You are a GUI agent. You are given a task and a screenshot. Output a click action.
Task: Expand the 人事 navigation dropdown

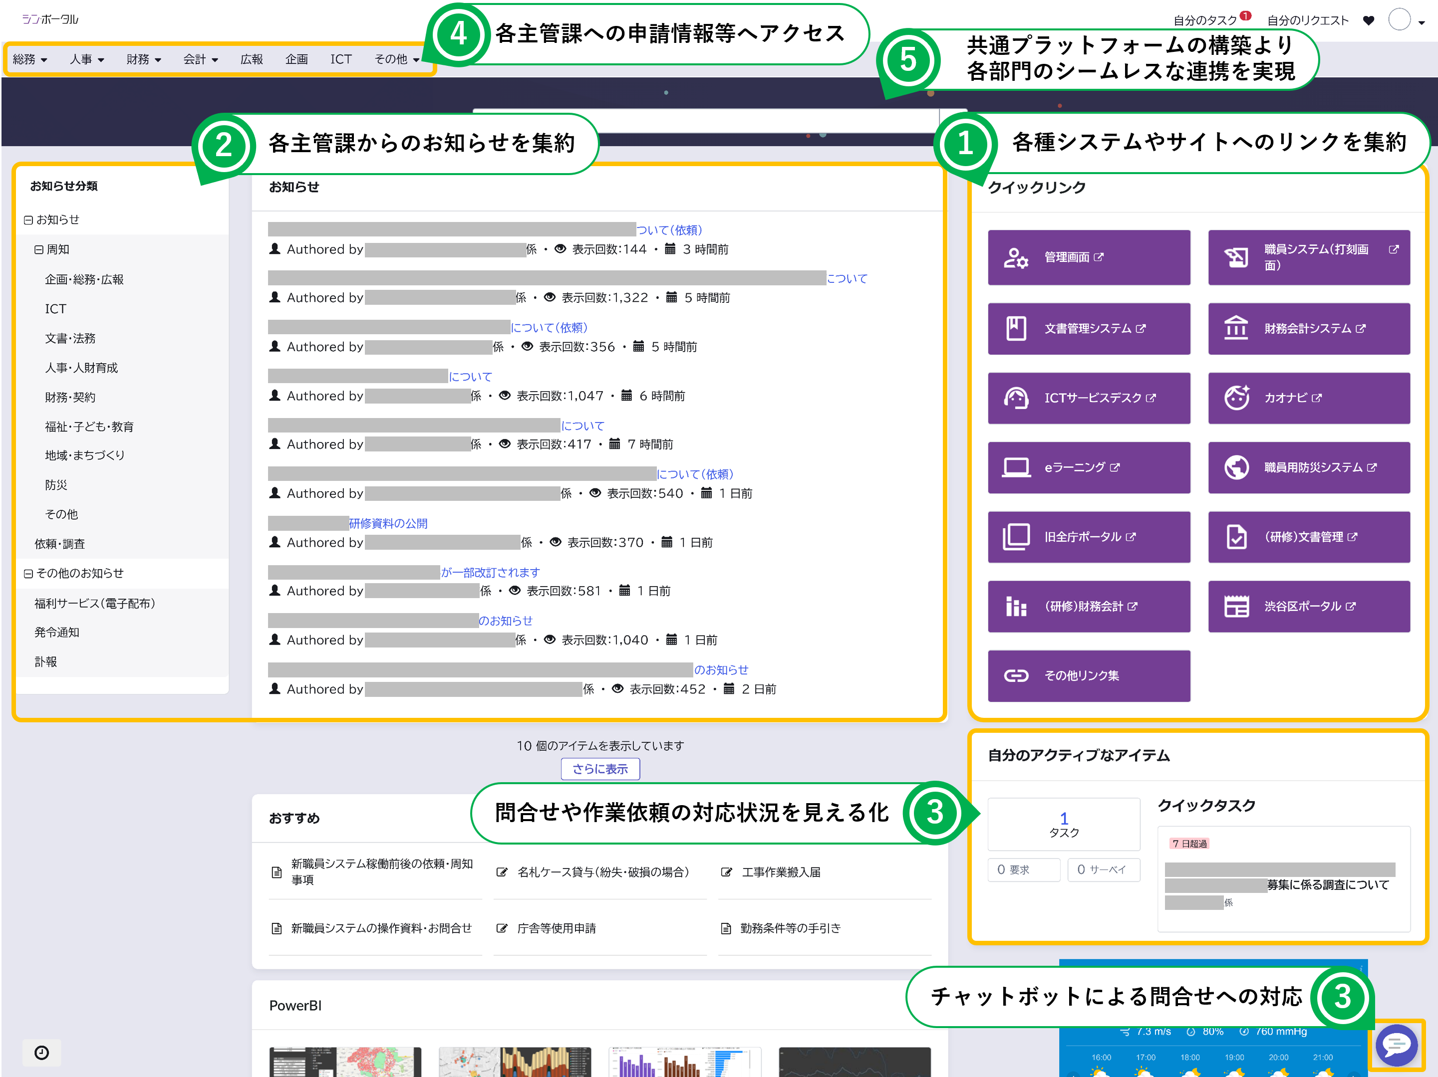tap(86, 60)
